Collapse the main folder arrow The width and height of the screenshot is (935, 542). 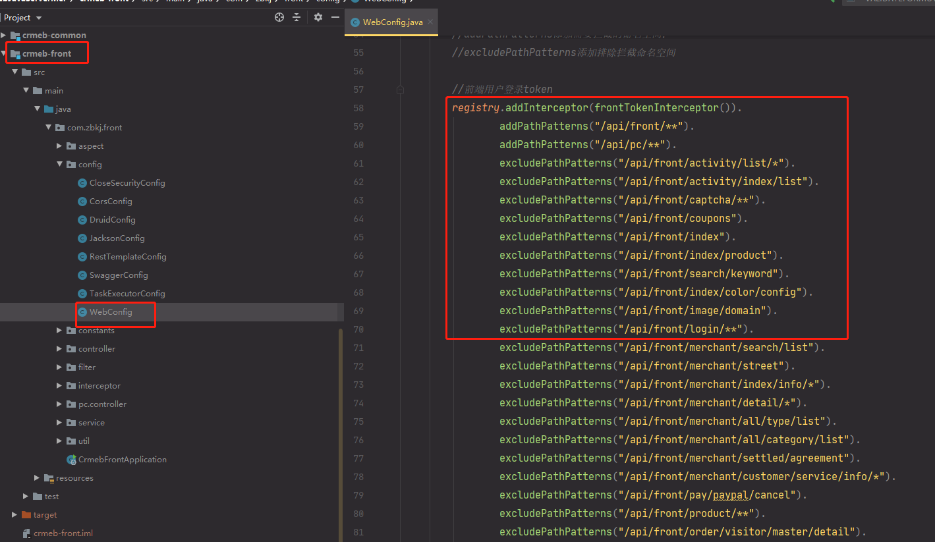pyautogui.click(x=26, y=90)
